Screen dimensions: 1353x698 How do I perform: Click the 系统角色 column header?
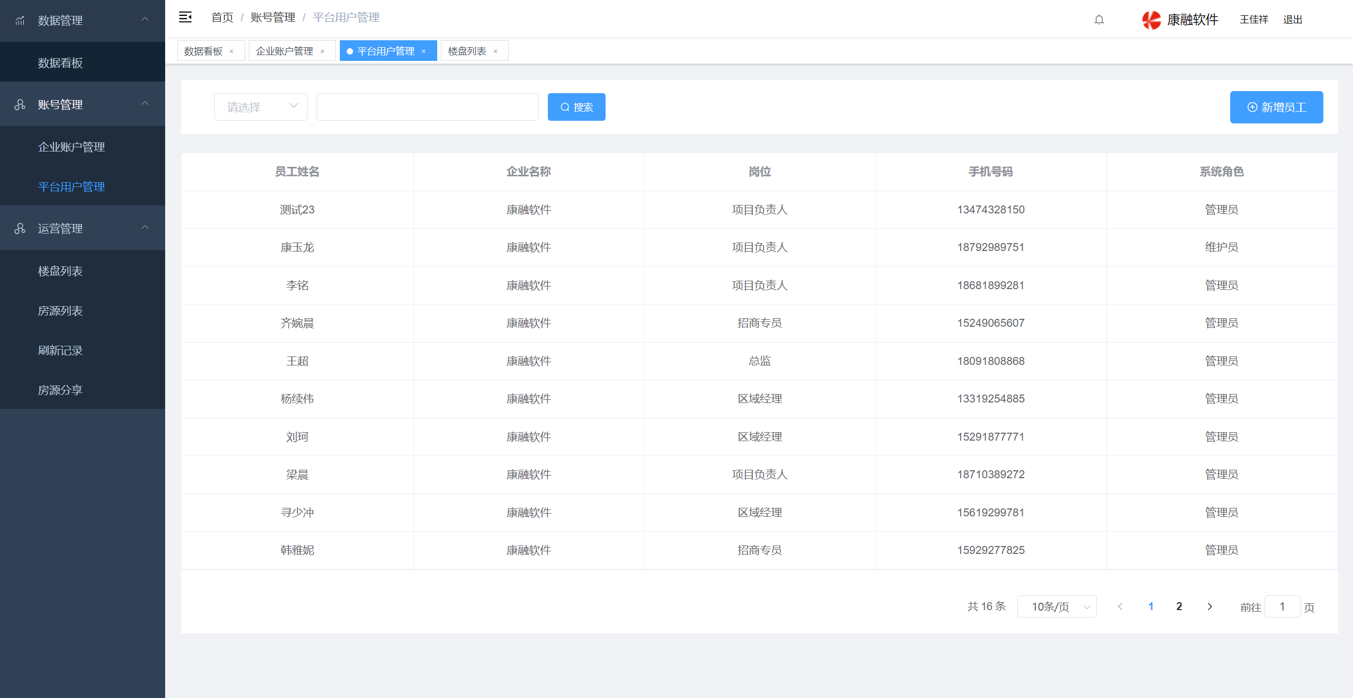(1222, 172)
